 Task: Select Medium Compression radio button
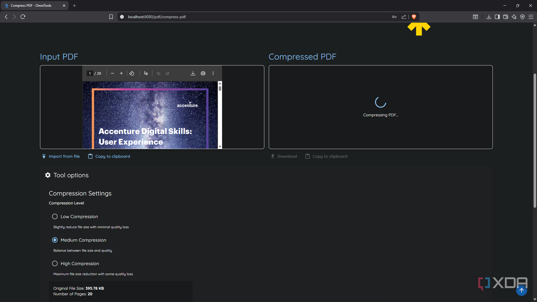tap(55, 240)
